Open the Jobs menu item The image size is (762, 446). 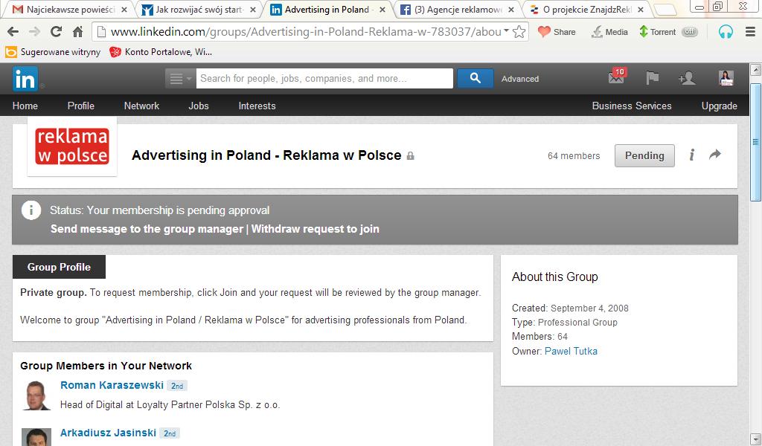[x=199, y=106]
